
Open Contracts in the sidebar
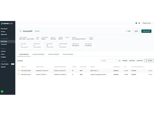pos(4,44)
